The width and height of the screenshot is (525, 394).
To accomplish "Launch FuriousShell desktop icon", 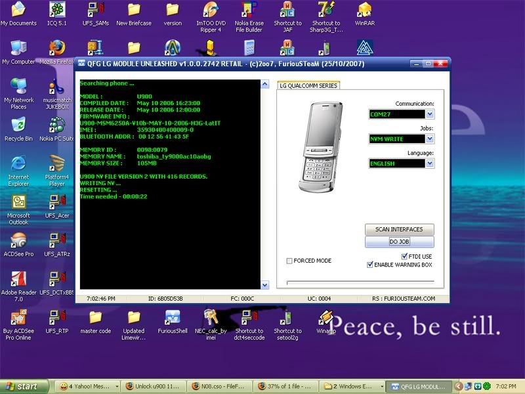I will (173, 322).
